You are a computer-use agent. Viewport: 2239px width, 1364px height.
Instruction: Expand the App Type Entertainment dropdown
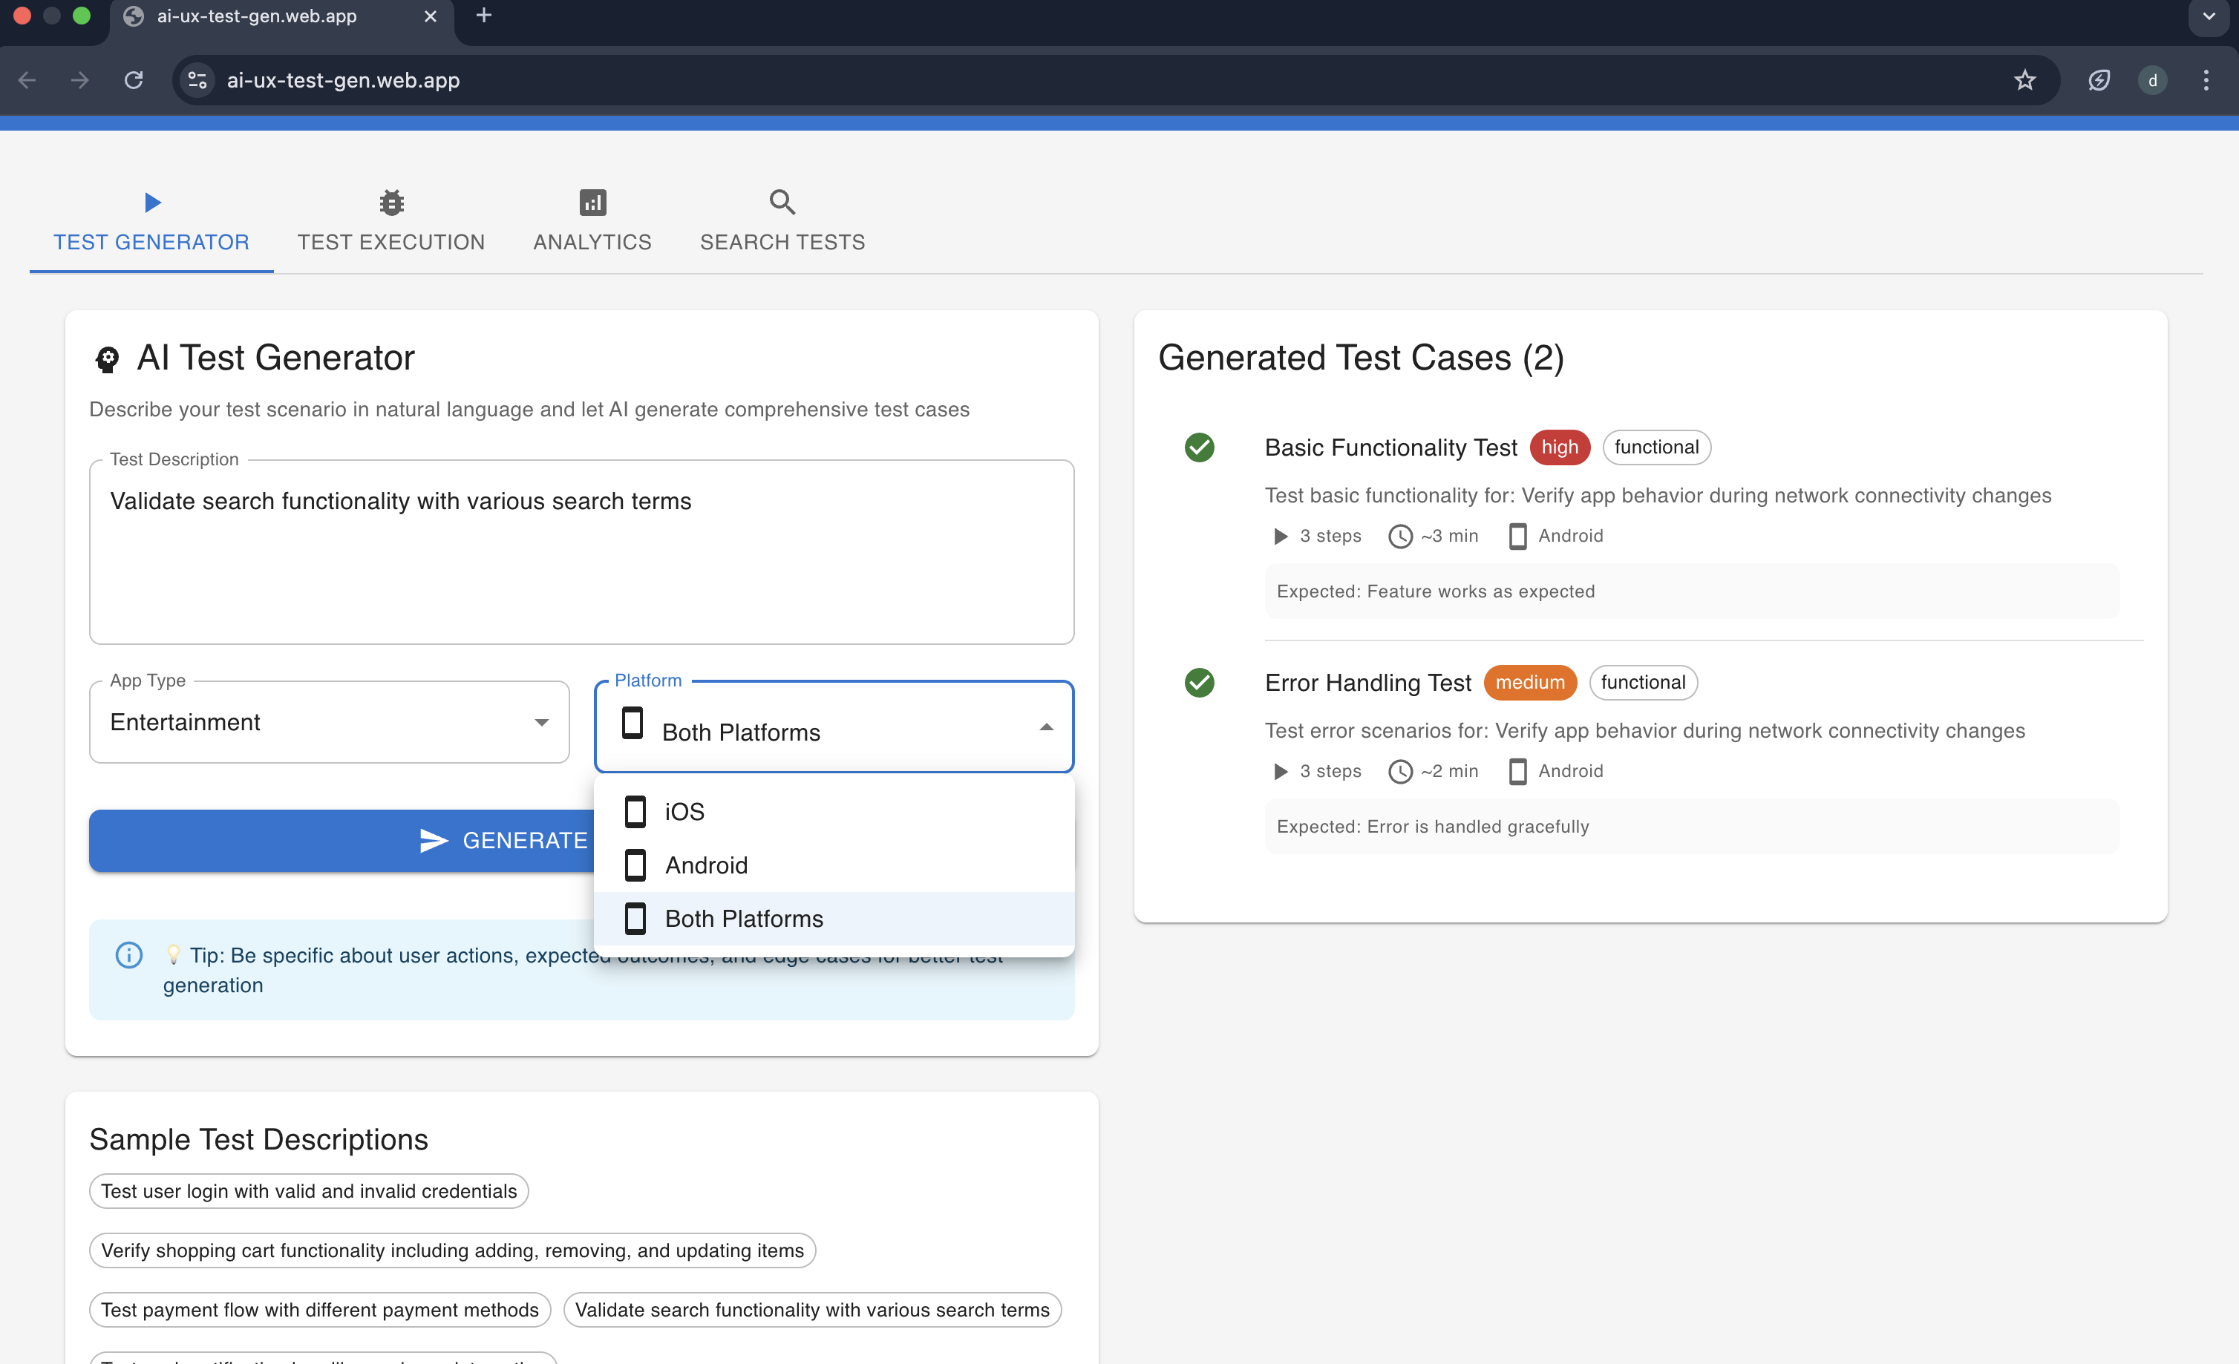click(329, 722)
